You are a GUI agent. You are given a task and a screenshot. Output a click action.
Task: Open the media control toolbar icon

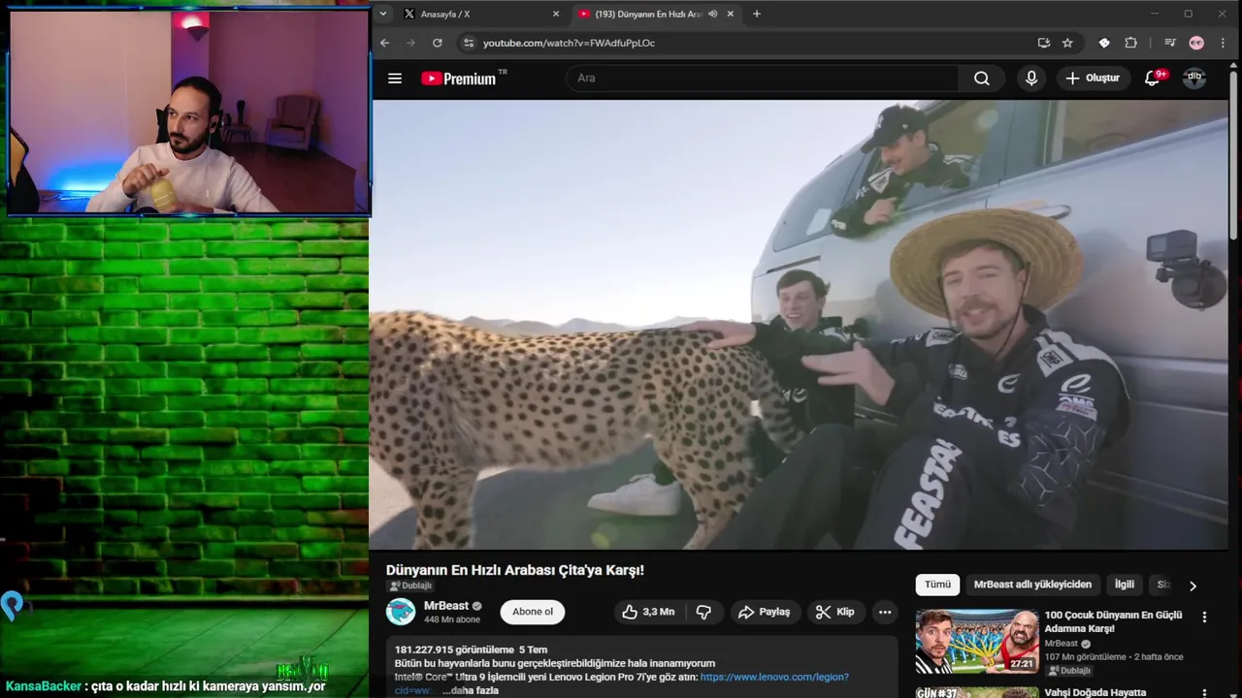[x=1170, y=43]
